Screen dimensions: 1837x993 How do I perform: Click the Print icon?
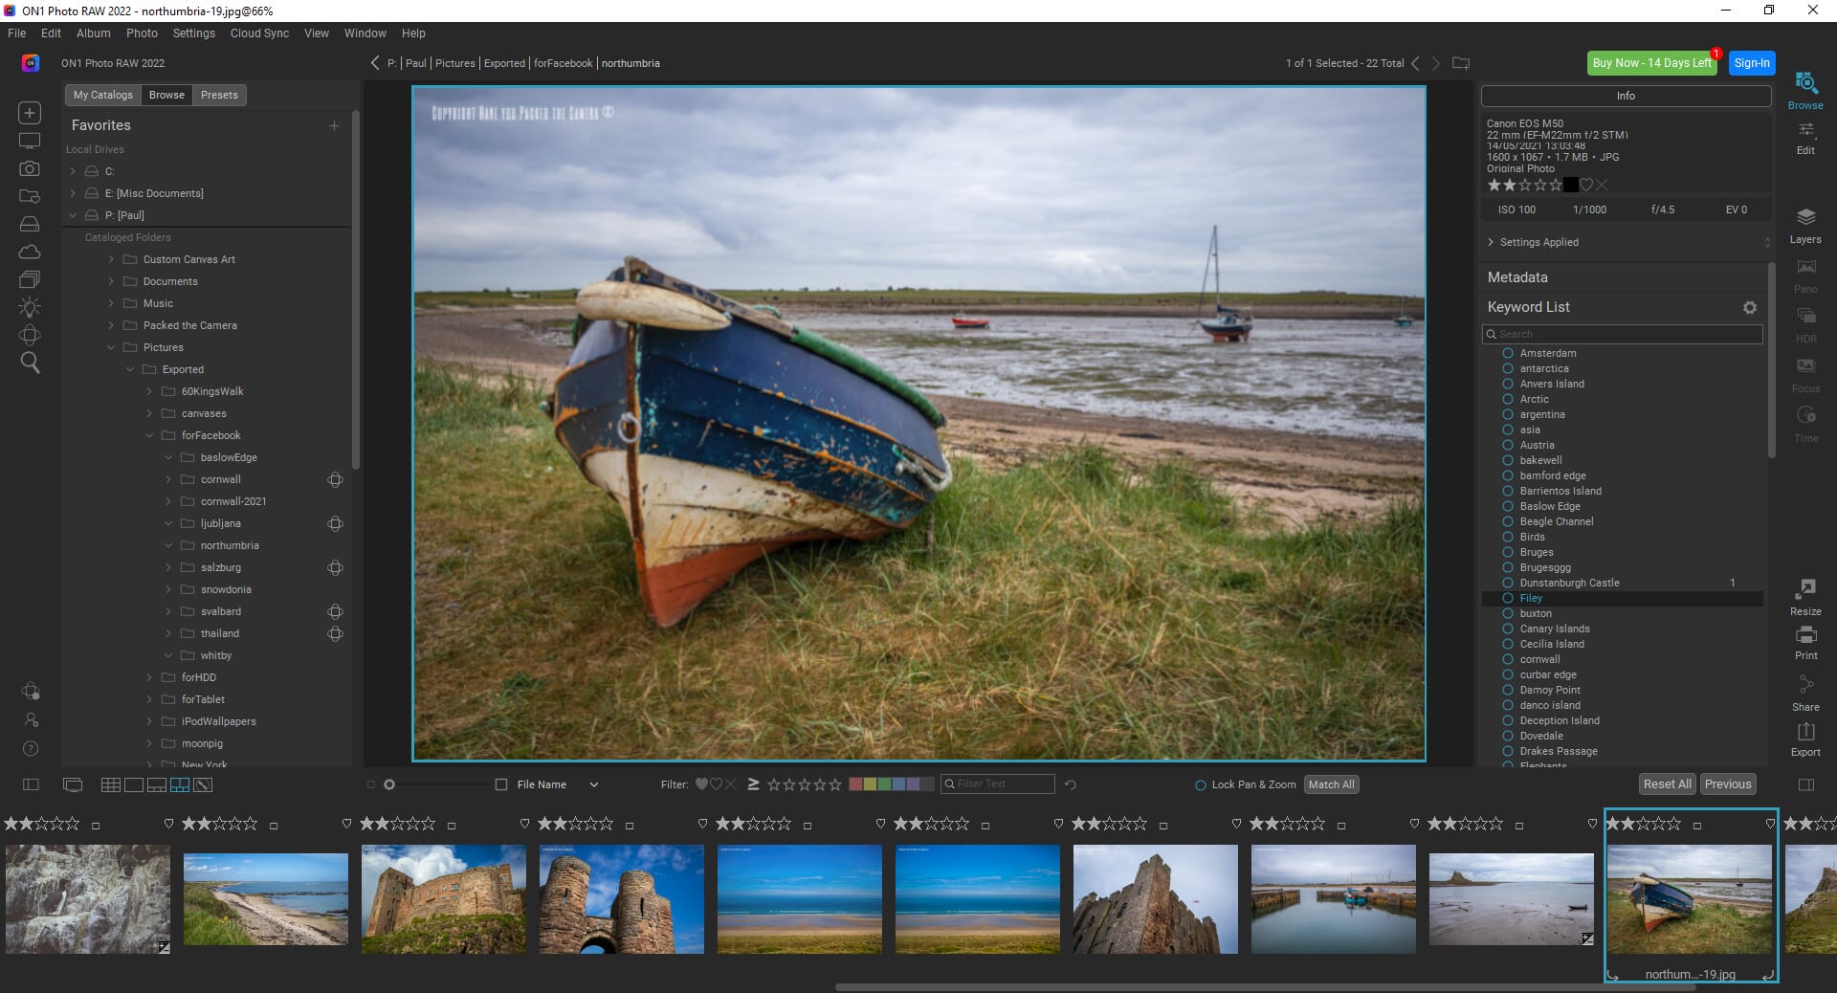point(1805,634)
